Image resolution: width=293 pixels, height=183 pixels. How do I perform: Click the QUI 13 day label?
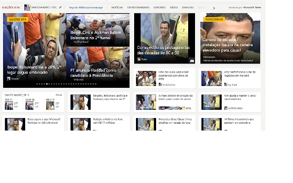[x=50, y=100]
